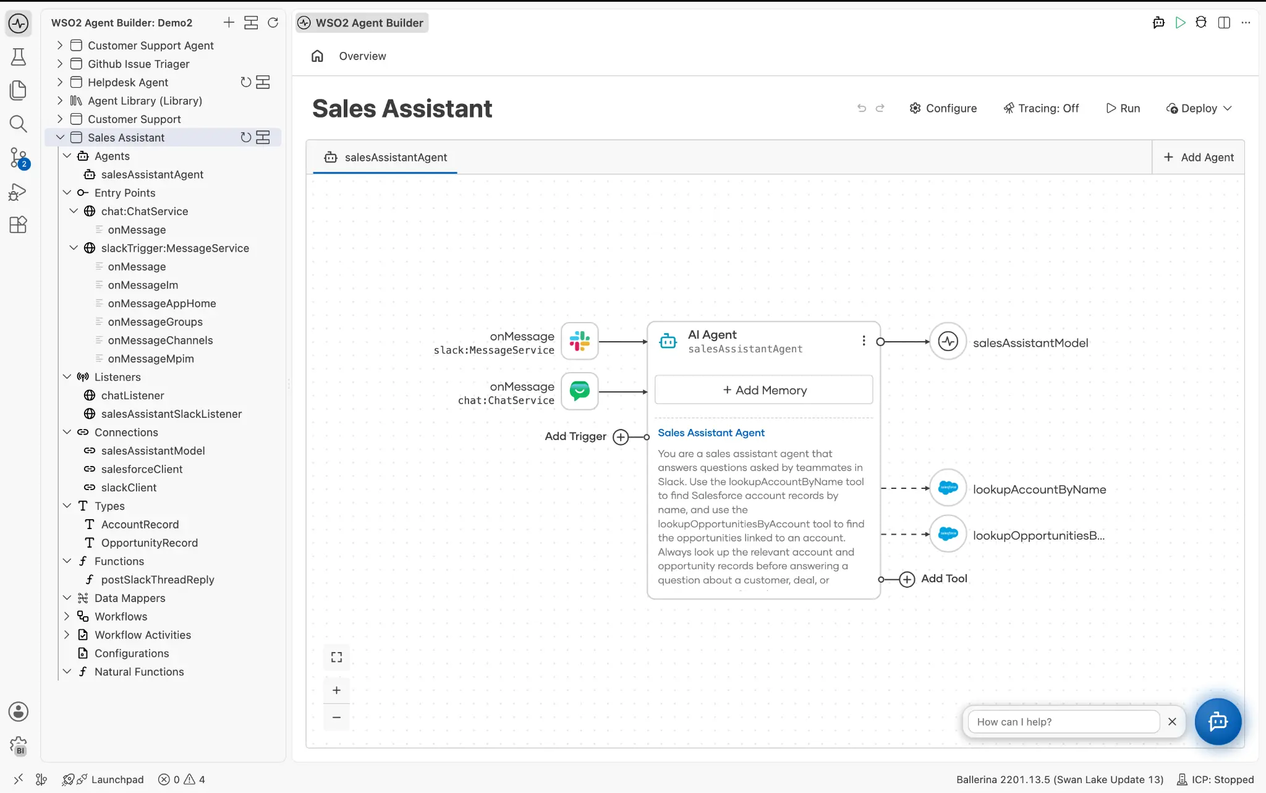Click the Home icon beside Overview
Viewport: 1266px width, 793px height.
pyautogui.click(x=317, y=56)
